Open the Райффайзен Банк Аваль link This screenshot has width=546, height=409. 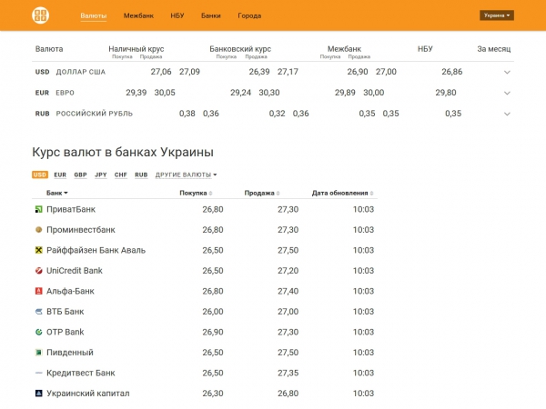(96, 251)
